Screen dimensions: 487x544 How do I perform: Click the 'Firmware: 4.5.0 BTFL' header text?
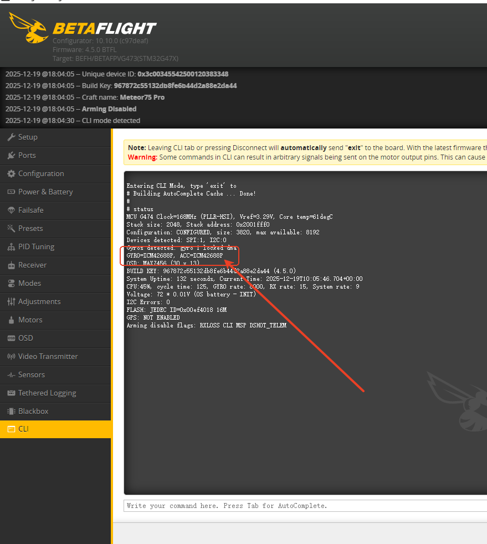pyautogui.click(x=85, y=50)
